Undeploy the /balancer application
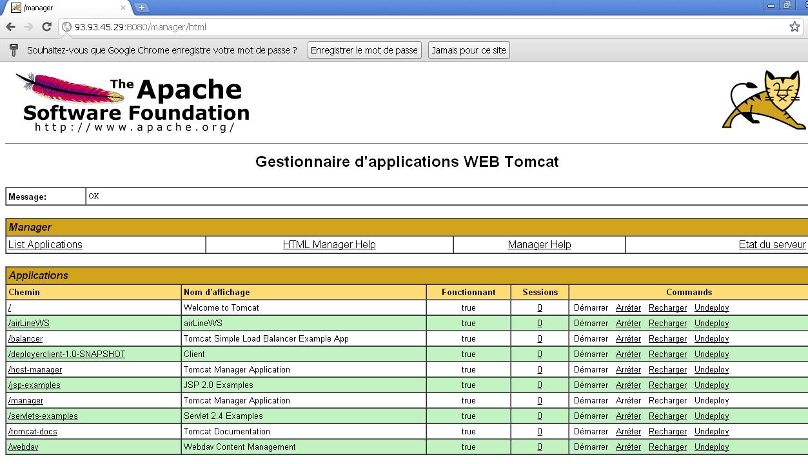The width and height of the screenshot is (808, 464). [711, 339]
